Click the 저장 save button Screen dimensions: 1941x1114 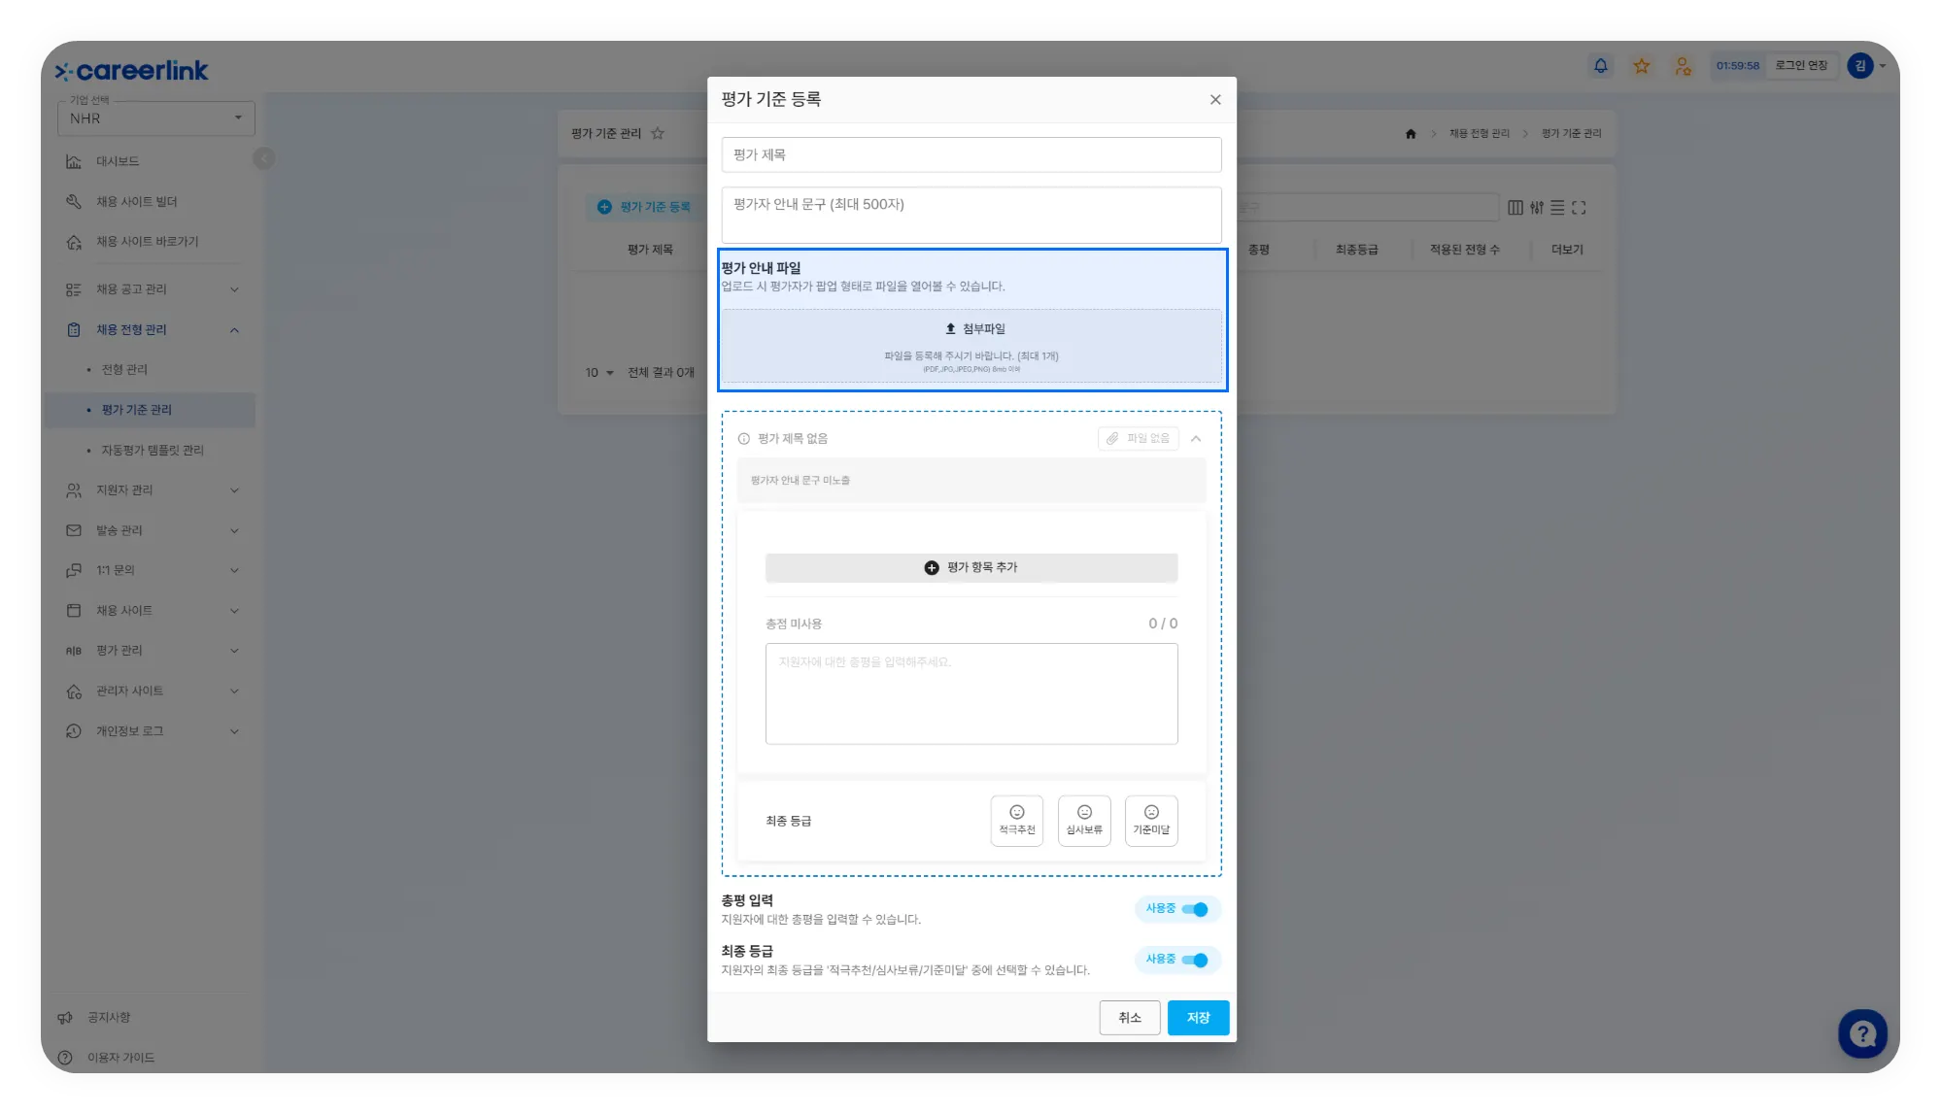pyautogui.click(x=1198, y=1018)
